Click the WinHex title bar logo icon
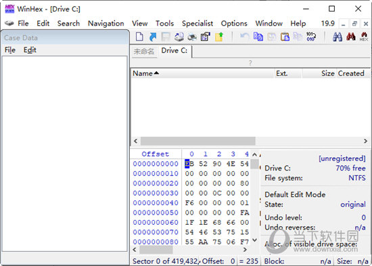 pyautogui.click(x=9, y=9)
